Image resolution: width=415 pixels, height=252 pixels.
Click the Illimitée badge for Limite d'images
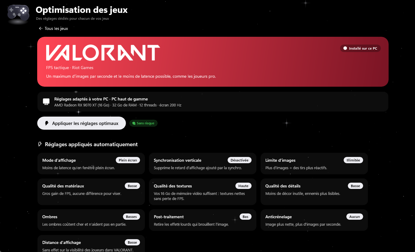[353, 160]
